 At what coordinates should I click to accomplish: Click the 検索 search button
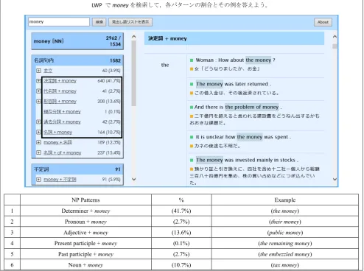pos(99,22)
